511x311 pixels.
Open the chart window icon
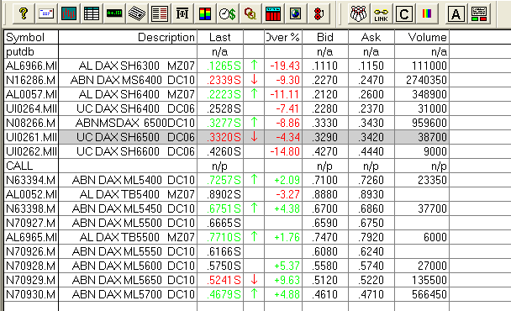click(x=69, y=13)
